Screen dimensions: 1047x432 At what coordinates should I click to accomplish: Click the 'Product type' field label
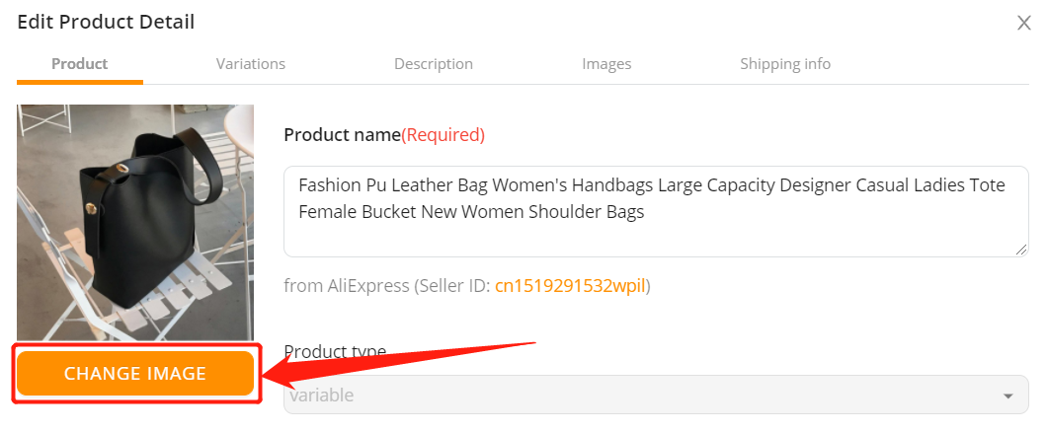point(335,351)
